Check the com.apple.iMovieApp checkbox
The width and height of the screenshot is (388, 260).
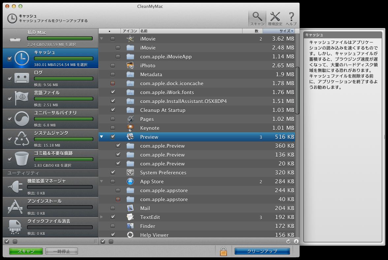tap(118, 56)
